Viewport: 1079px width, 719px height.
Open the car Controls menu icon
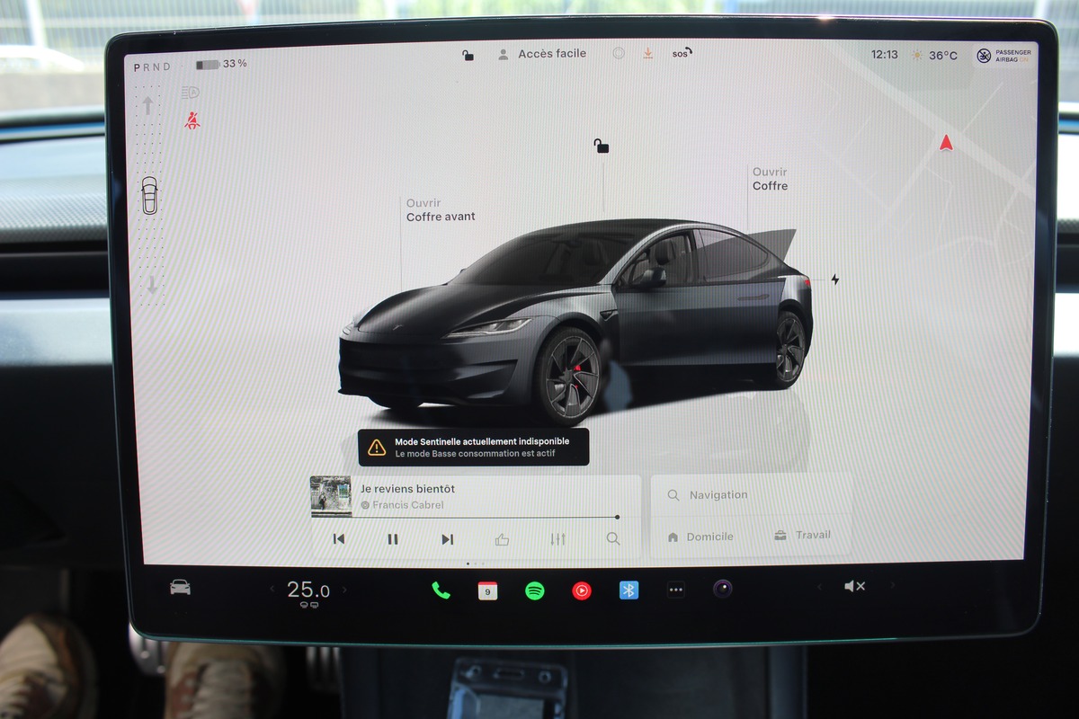click(180, 587)
